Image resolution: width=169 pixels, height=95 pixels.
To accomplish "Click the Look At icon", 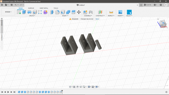I will coord(74,87).
